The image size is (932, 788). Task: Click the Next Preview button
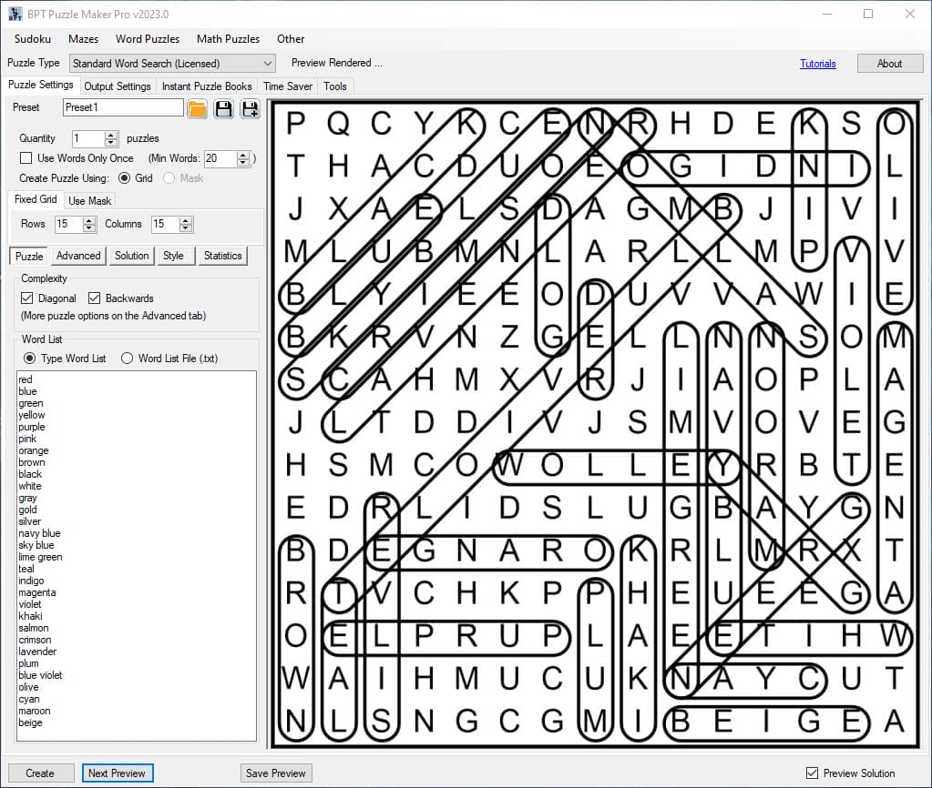coord(117,773)
